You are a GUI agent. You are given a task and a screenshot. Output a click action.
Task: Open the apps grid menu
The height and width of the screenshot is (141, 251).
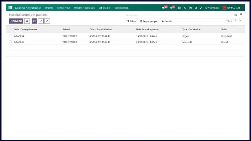click(x=10, y=8)
